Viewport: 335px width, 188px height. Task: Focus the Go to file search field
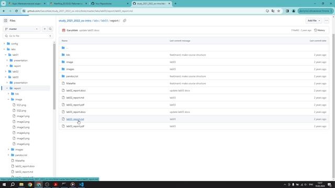tap(28, 36)
